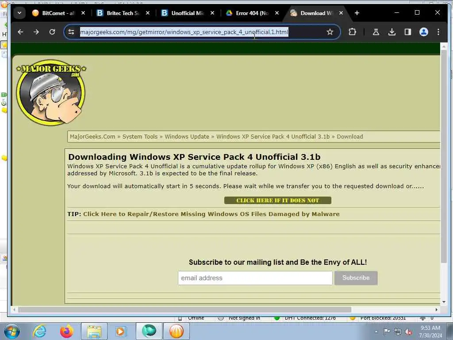The width and height of the screenshot is (453, 340).
Task: Click the vertical scrollbar up arrow
Action: (443, 46)
